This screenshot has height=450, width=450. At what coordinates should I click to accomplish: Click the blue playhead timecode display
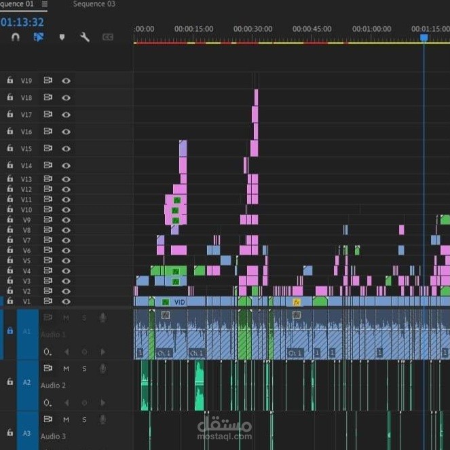(x=22, y=22)
